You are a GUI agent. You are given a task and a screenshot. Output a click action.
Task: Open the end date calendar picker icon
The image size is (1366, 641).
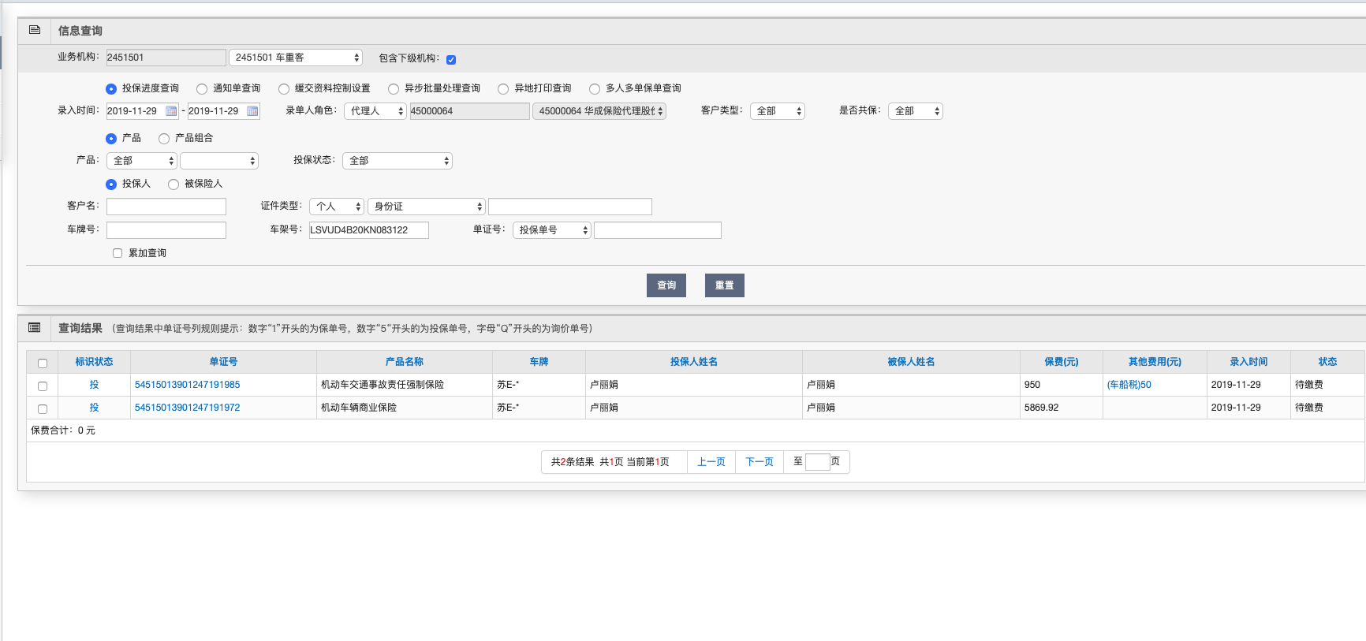(x=252, y=111)
